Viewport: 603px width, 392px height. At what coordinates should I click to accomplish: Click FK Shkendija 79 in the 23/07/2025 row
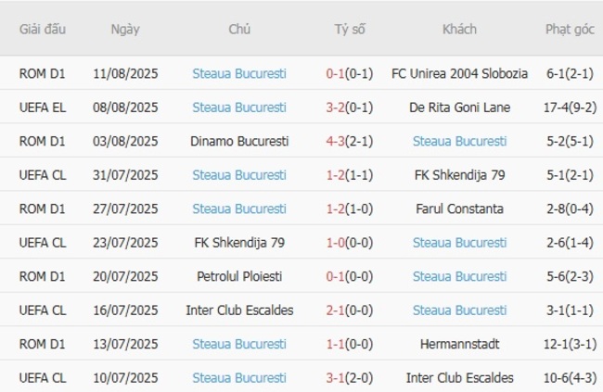[239, 243]
